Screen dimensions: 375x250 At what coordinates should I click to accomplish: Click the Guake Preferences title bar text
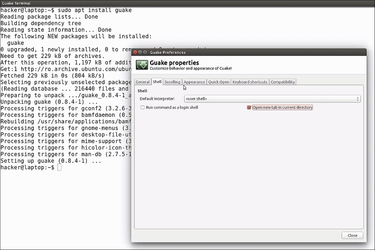tap(167, 53)
